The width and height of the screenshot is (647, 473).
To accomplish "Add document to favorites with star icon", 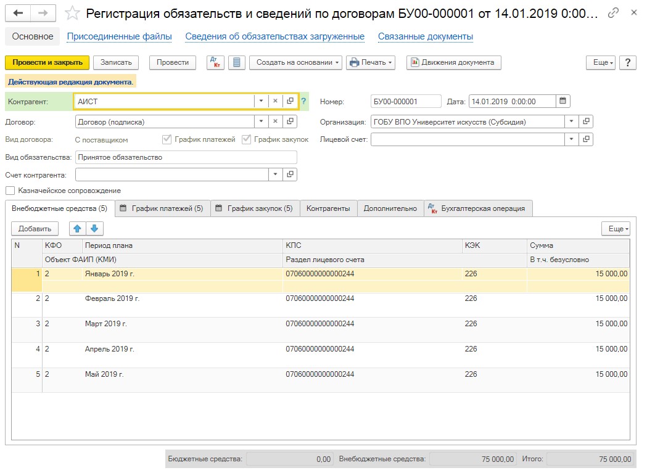I will pyautogui.click(x=72, y=13).
